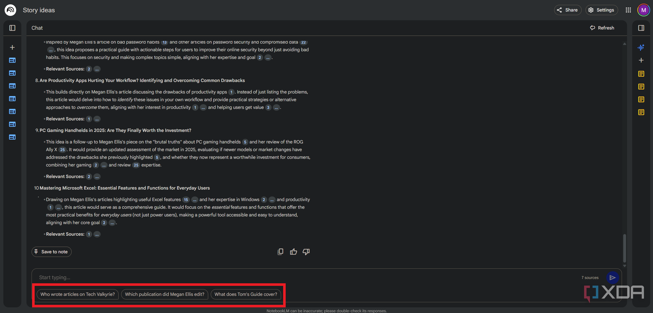The width and height of the screenshot is (653, 313).
Task: Collapse the right studio panel
Action: (x=641, y=28)
